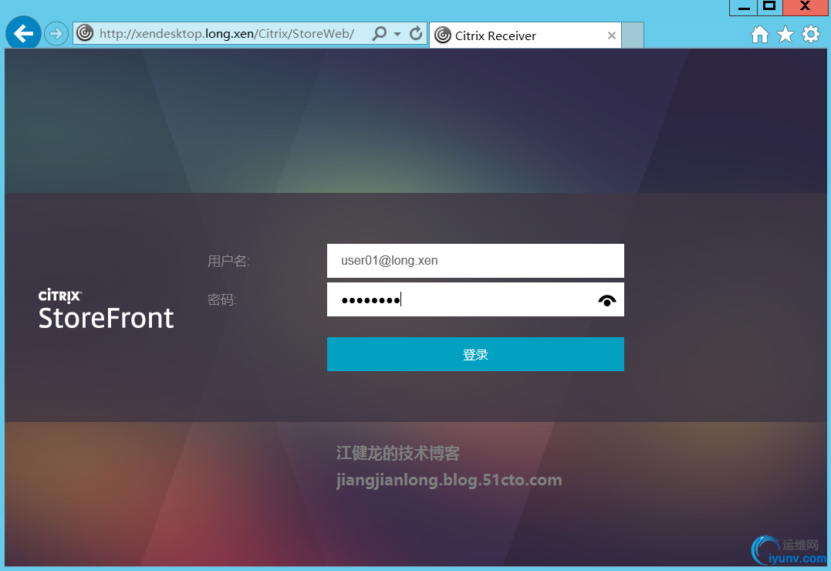This screenshot has height=571, width=831.
Task: Click the browser Forward arrow button
Action: 56,34
